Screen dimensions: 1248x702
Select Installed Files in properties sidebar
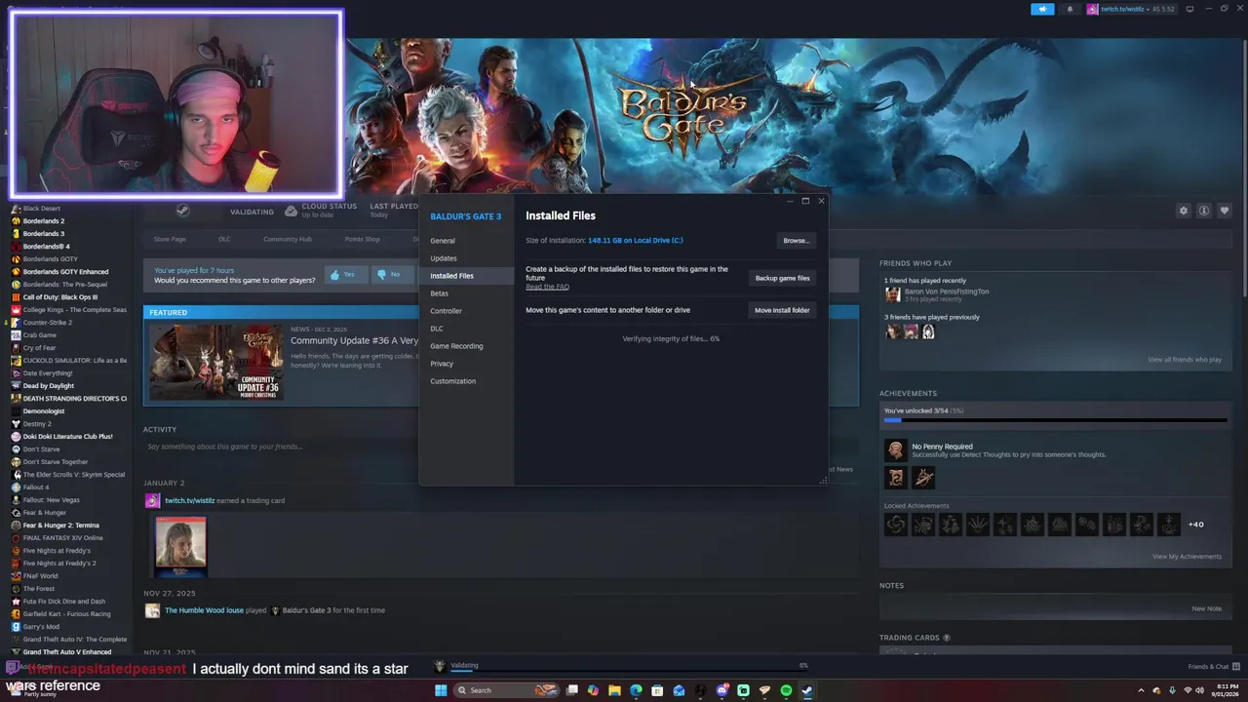452,276
